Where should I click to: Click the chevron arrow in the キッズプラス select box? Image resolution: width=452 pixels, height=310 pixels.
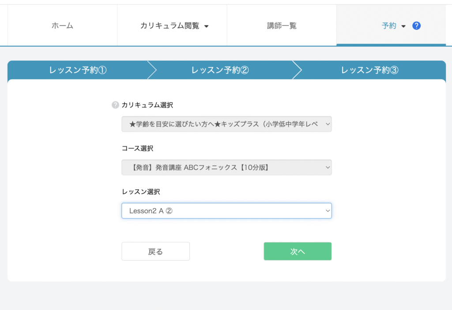click(327, 124)
